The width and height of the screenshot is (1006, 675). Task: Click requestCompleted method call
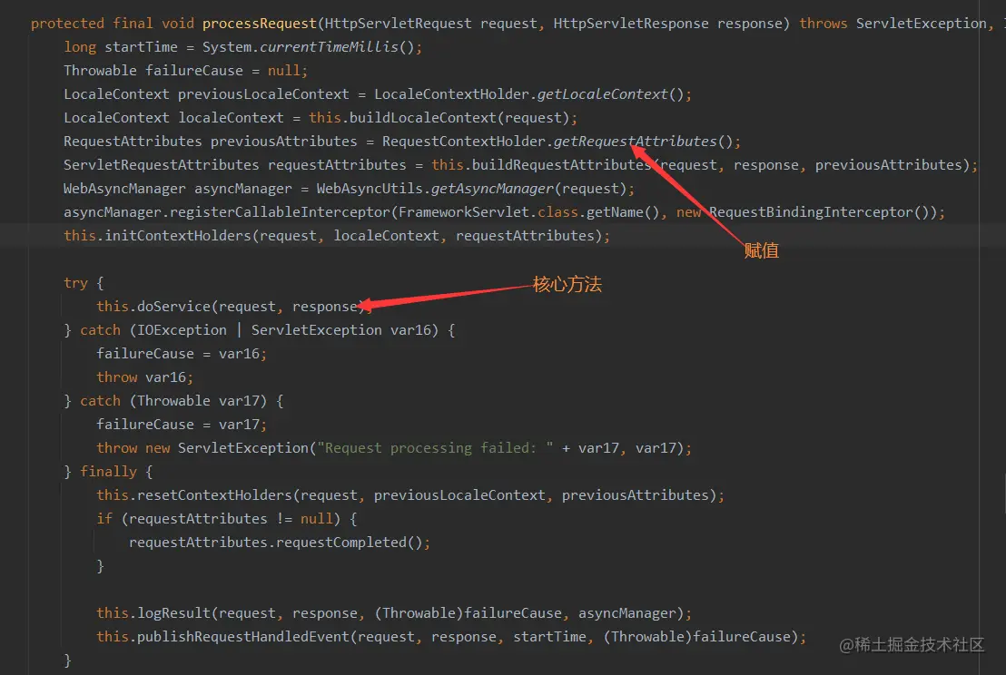tap(340, 543)
